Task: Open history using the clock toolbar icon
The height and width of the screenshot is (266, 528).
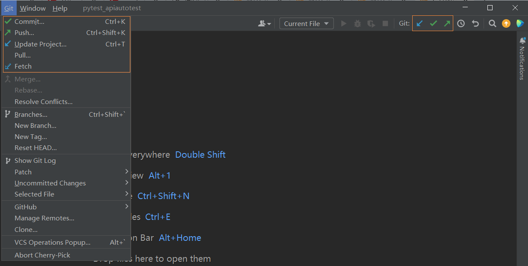Action: coord(461,23)
